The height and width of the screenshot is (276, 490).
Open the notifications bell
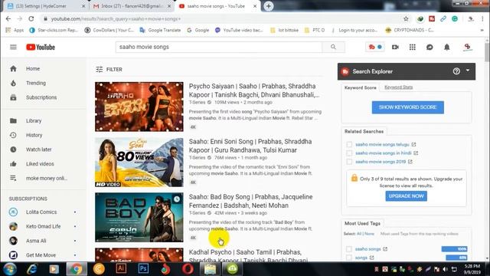coord(447,47)
